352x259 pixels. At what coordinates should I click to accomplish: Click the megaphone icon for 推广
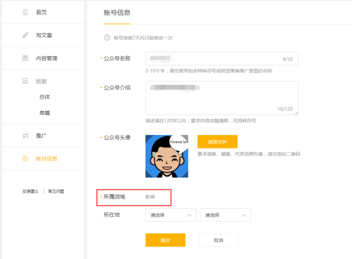25,136
